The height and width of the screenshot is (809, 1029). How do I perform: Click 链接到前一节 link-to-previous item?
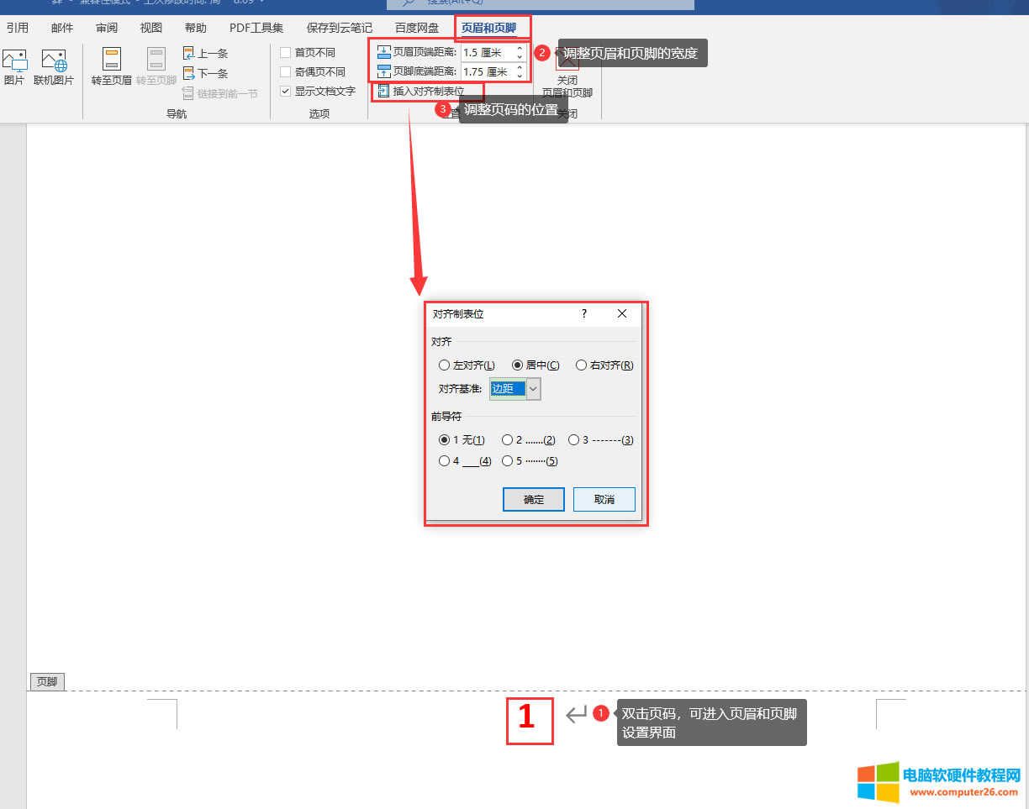point(220,93)
